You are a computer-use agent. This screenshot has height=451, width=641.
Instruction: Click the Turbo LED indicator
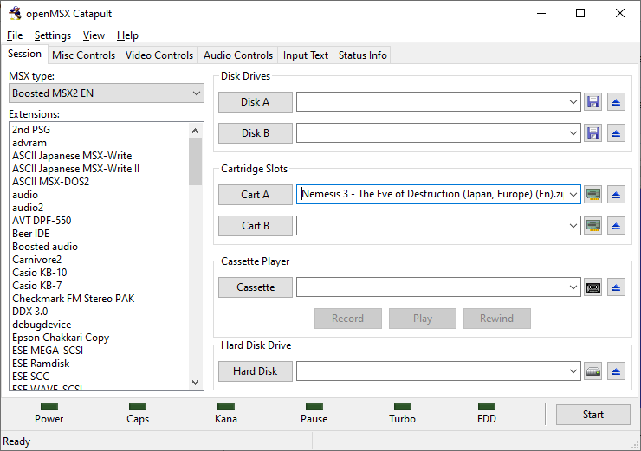[x=402, y=407]
